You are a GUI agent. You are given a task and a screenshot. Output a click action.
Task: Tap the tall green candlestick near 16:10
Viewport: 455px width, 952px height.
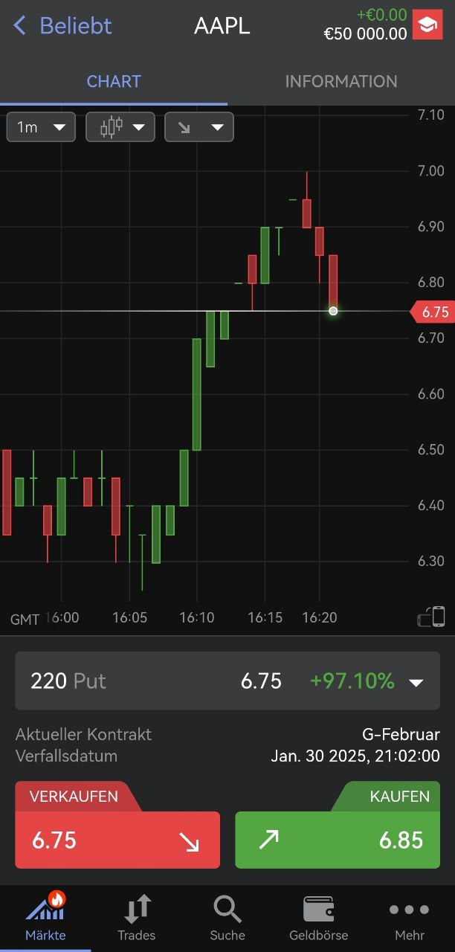197,394
